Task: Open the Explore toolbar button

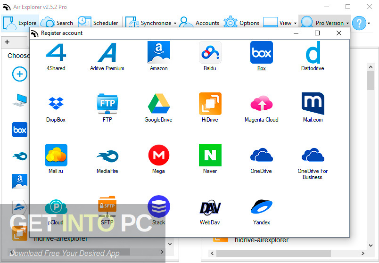Action: (20, 23)
